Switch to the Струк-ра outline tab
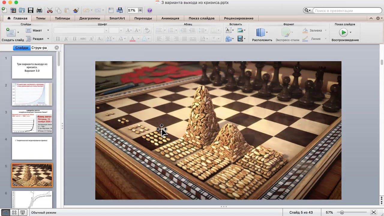 39,48
